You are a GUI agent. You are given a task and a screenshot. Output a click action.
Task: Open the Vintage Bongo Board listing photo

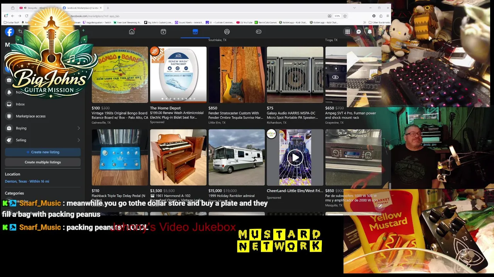click(120, 75)
